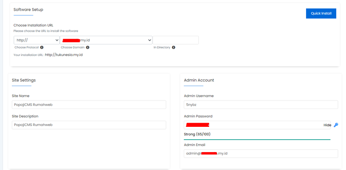
Task: Focus the In Directory input field
Action: tap(176, 40)
